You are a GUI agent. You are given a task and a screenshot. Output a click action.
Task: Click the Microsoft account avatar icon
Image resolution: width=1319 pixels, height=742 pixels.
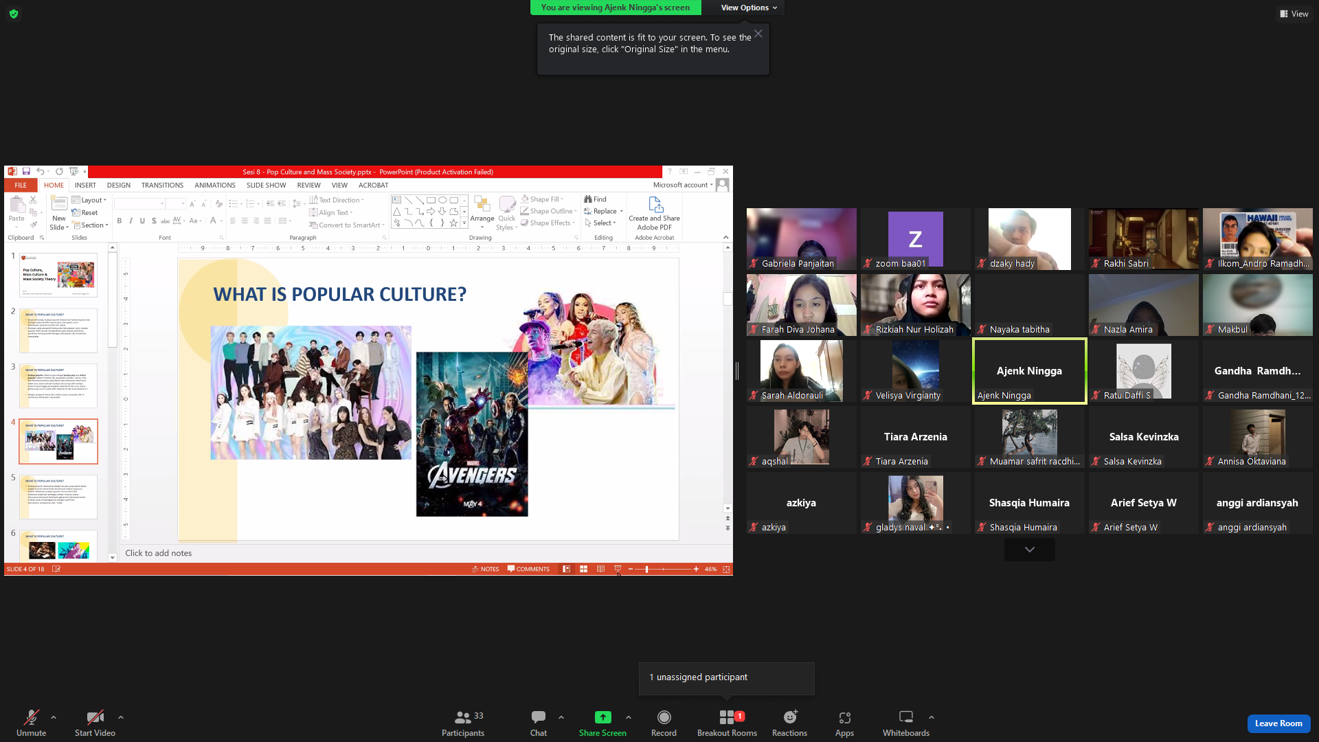(x=722, y=185)
